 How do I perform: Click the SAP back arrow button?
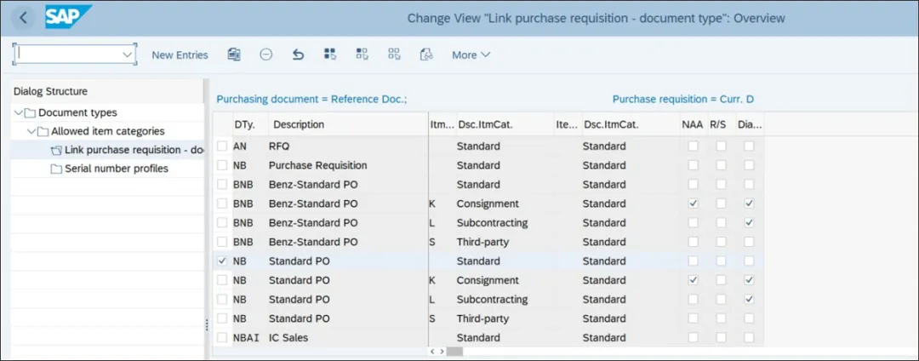coord(24,18)
